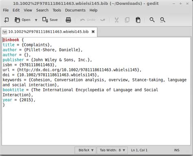
Task: Click the keywords line starting with Cohesion
Action: pos(94,80)
